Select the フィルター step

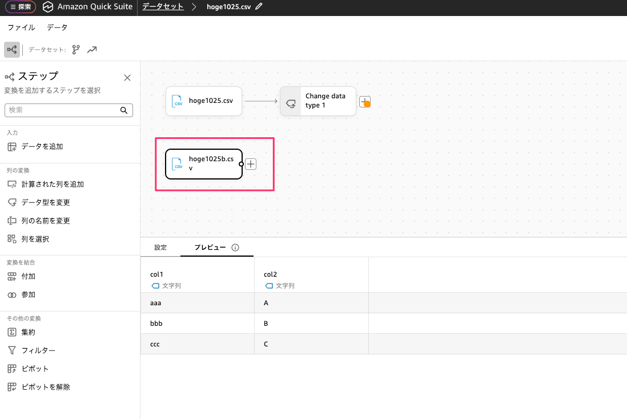(x=38, y=350)
